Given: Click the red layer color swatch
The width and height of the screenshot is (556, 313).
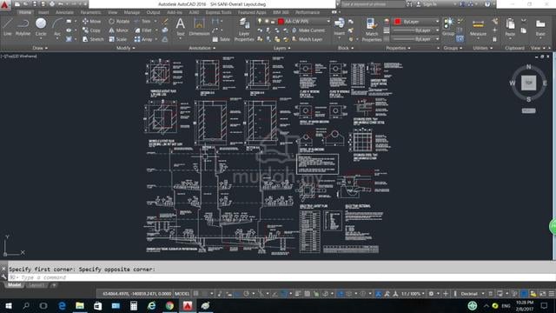Looking at the screenshot, I should point(281,22).
